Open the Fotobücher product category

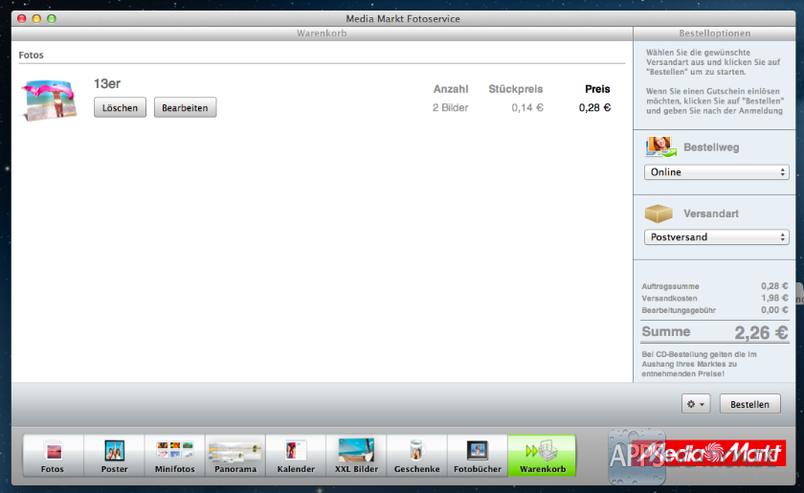(x=478, y=456)
